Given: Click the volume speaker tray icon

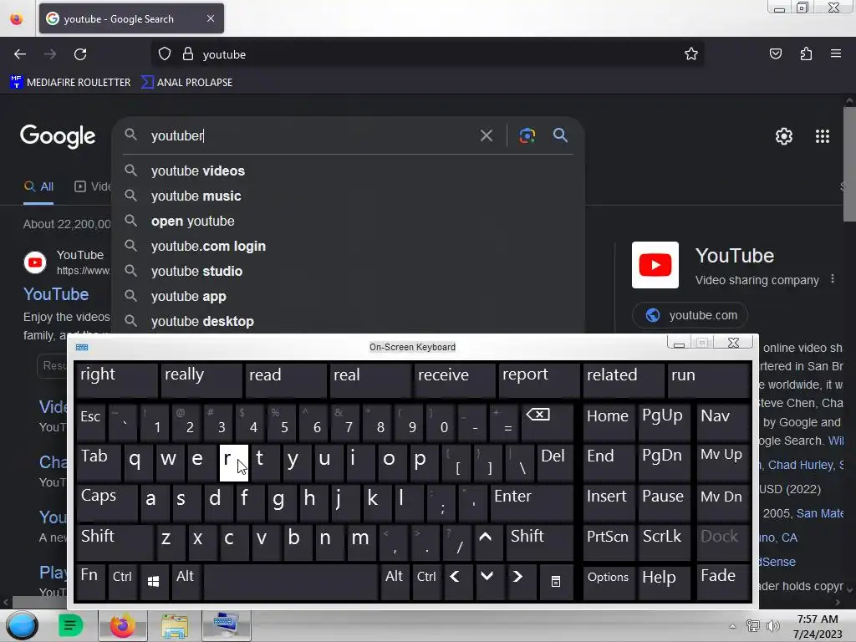Looking at the screenshot, I should point(772,626).
